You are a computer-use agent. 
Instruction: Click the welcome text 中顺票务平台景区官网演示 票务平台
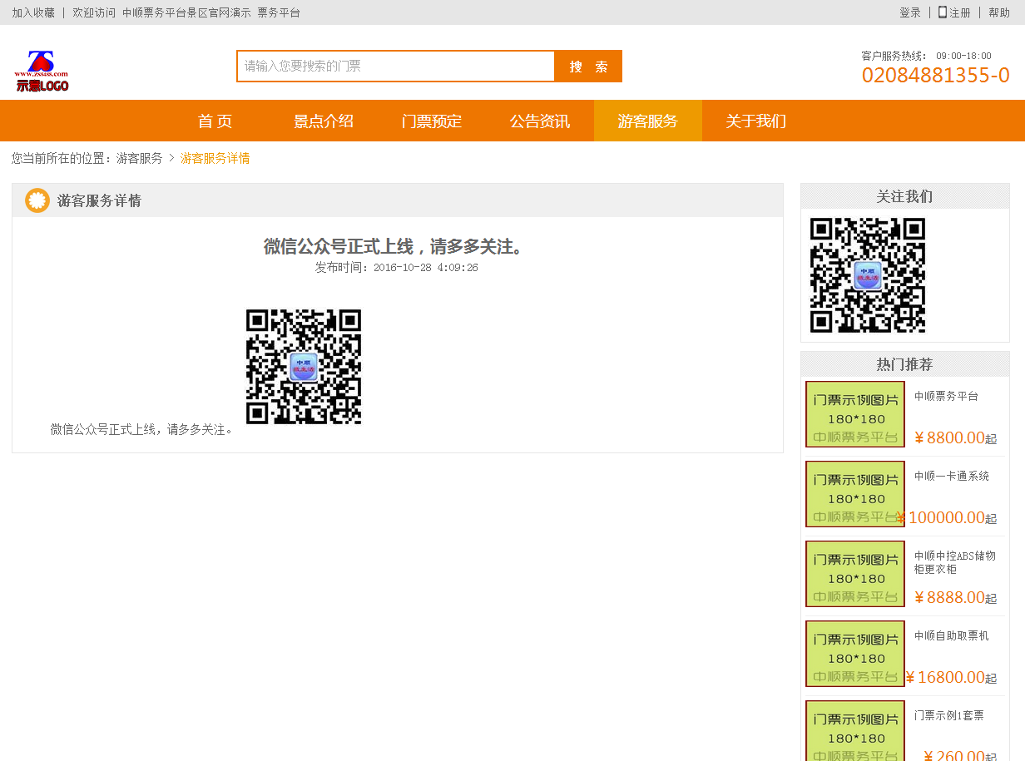(211, 12)
